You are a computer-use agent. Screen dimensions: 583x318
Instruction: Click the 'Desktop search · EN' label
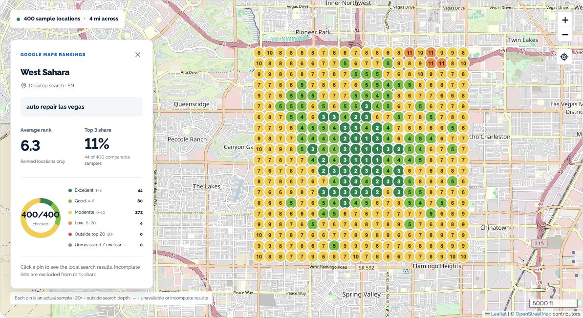[x=51, y=86]
